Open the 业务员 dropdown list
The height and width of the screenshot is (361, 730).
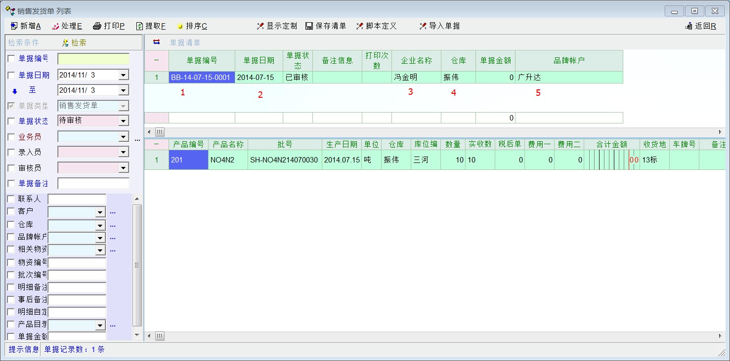124,137
